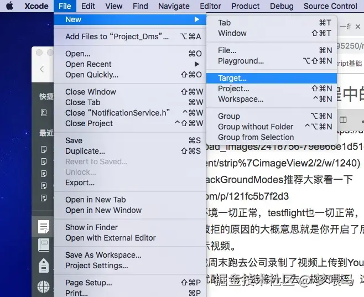Open the Debug menu
This screenshot has width=364, height=297.
282,6
